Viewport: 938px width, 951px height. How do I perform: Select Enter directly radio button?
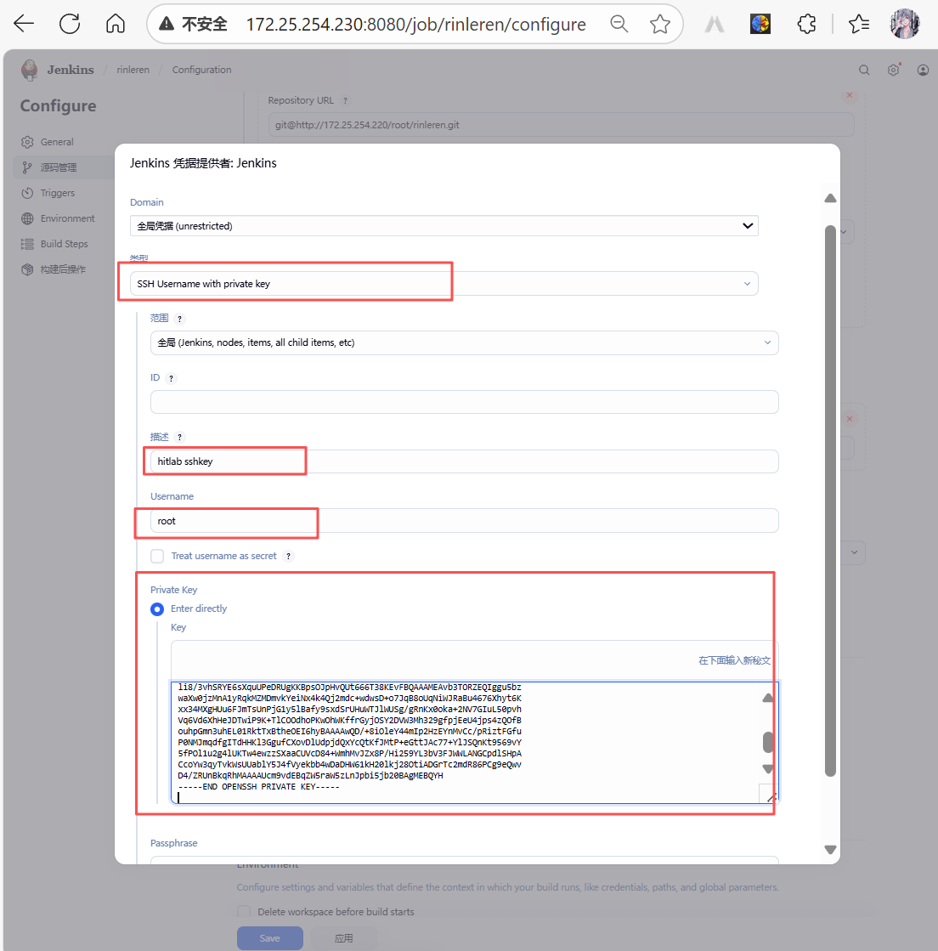coord(157,609)
